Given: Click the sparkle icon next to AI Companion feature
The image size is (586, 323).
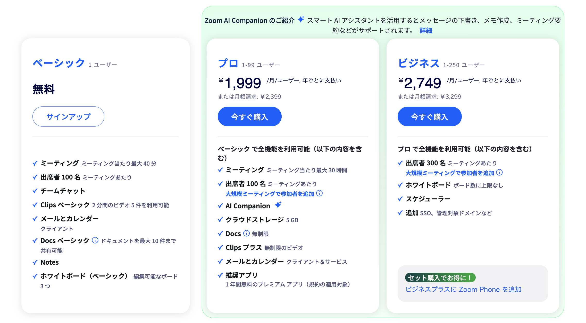Looking at the screenshot, I should point(278,205).
